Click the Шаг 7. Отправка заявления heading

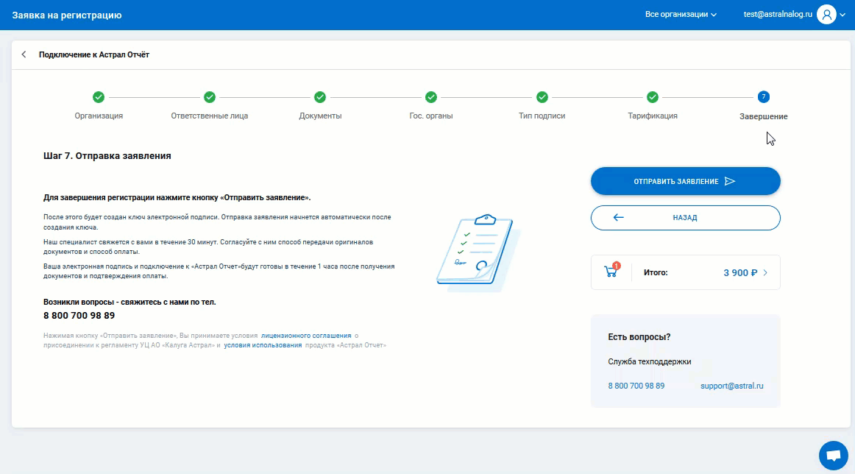coord(107,156)
